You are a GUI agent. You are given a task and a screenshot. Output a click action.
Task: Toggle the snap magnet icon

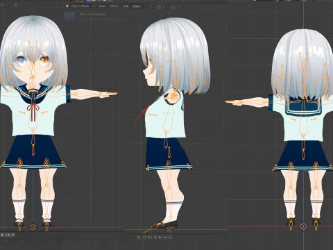[x=159, y=8]
